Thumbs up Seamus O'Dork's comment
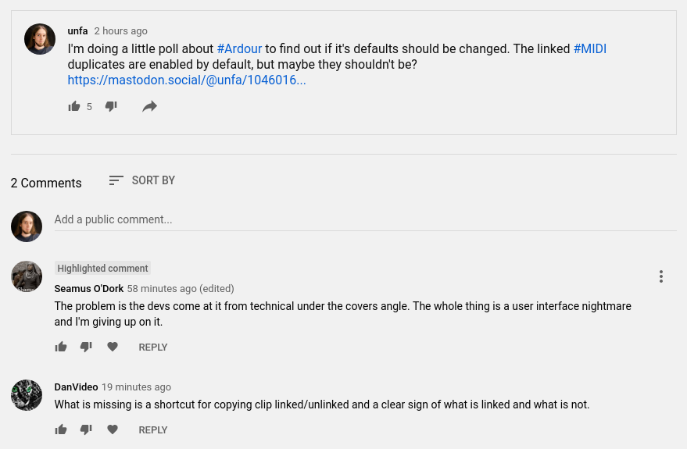The width and height of the screenshot is (687, 449). click(x=61, y=347)
